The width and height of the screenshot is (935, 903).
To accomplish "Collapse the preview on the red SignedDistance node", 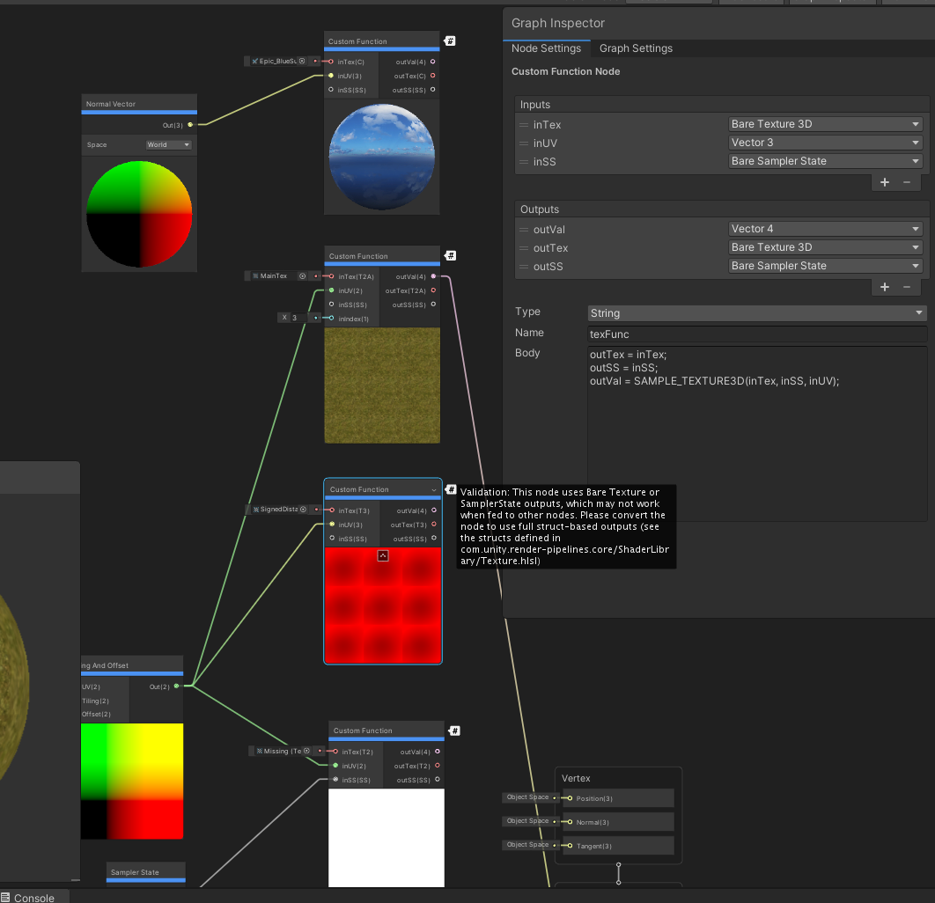I will pos(383,555).
